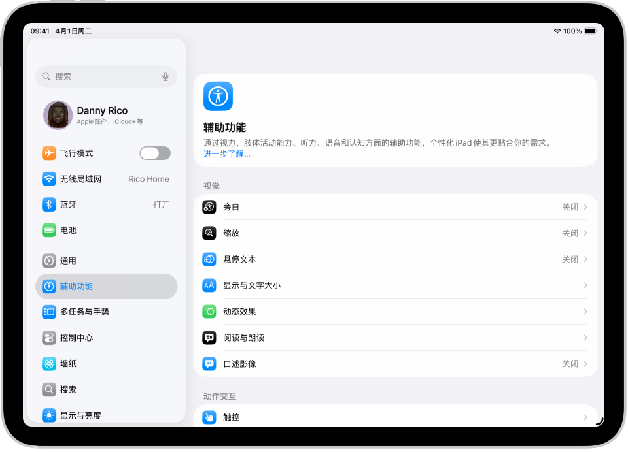Select the 控制中心 sidebar icon
The image size is (628, 452).
coord(48,338)
